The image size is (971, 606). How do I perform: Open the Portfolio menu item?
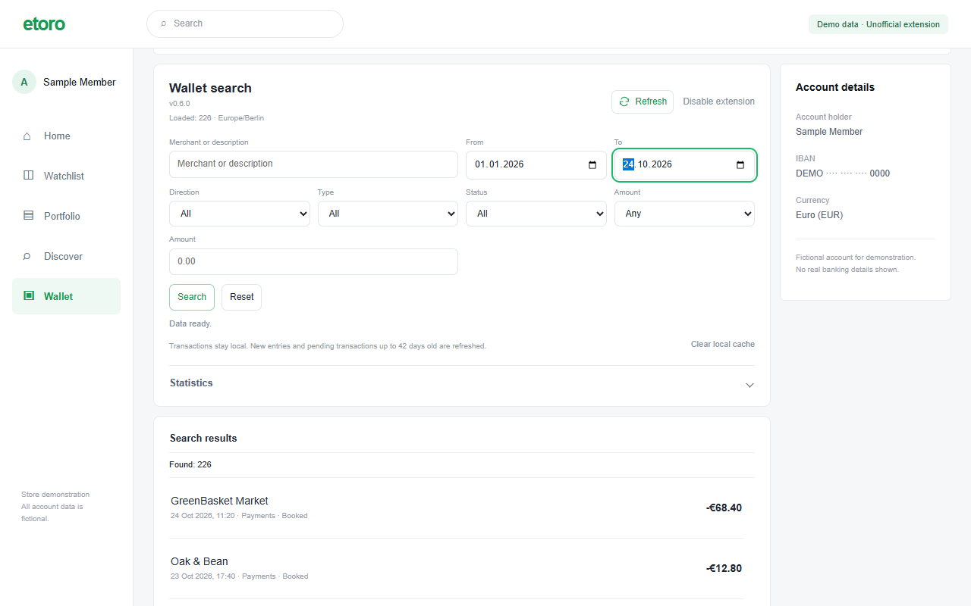(66, 216)
